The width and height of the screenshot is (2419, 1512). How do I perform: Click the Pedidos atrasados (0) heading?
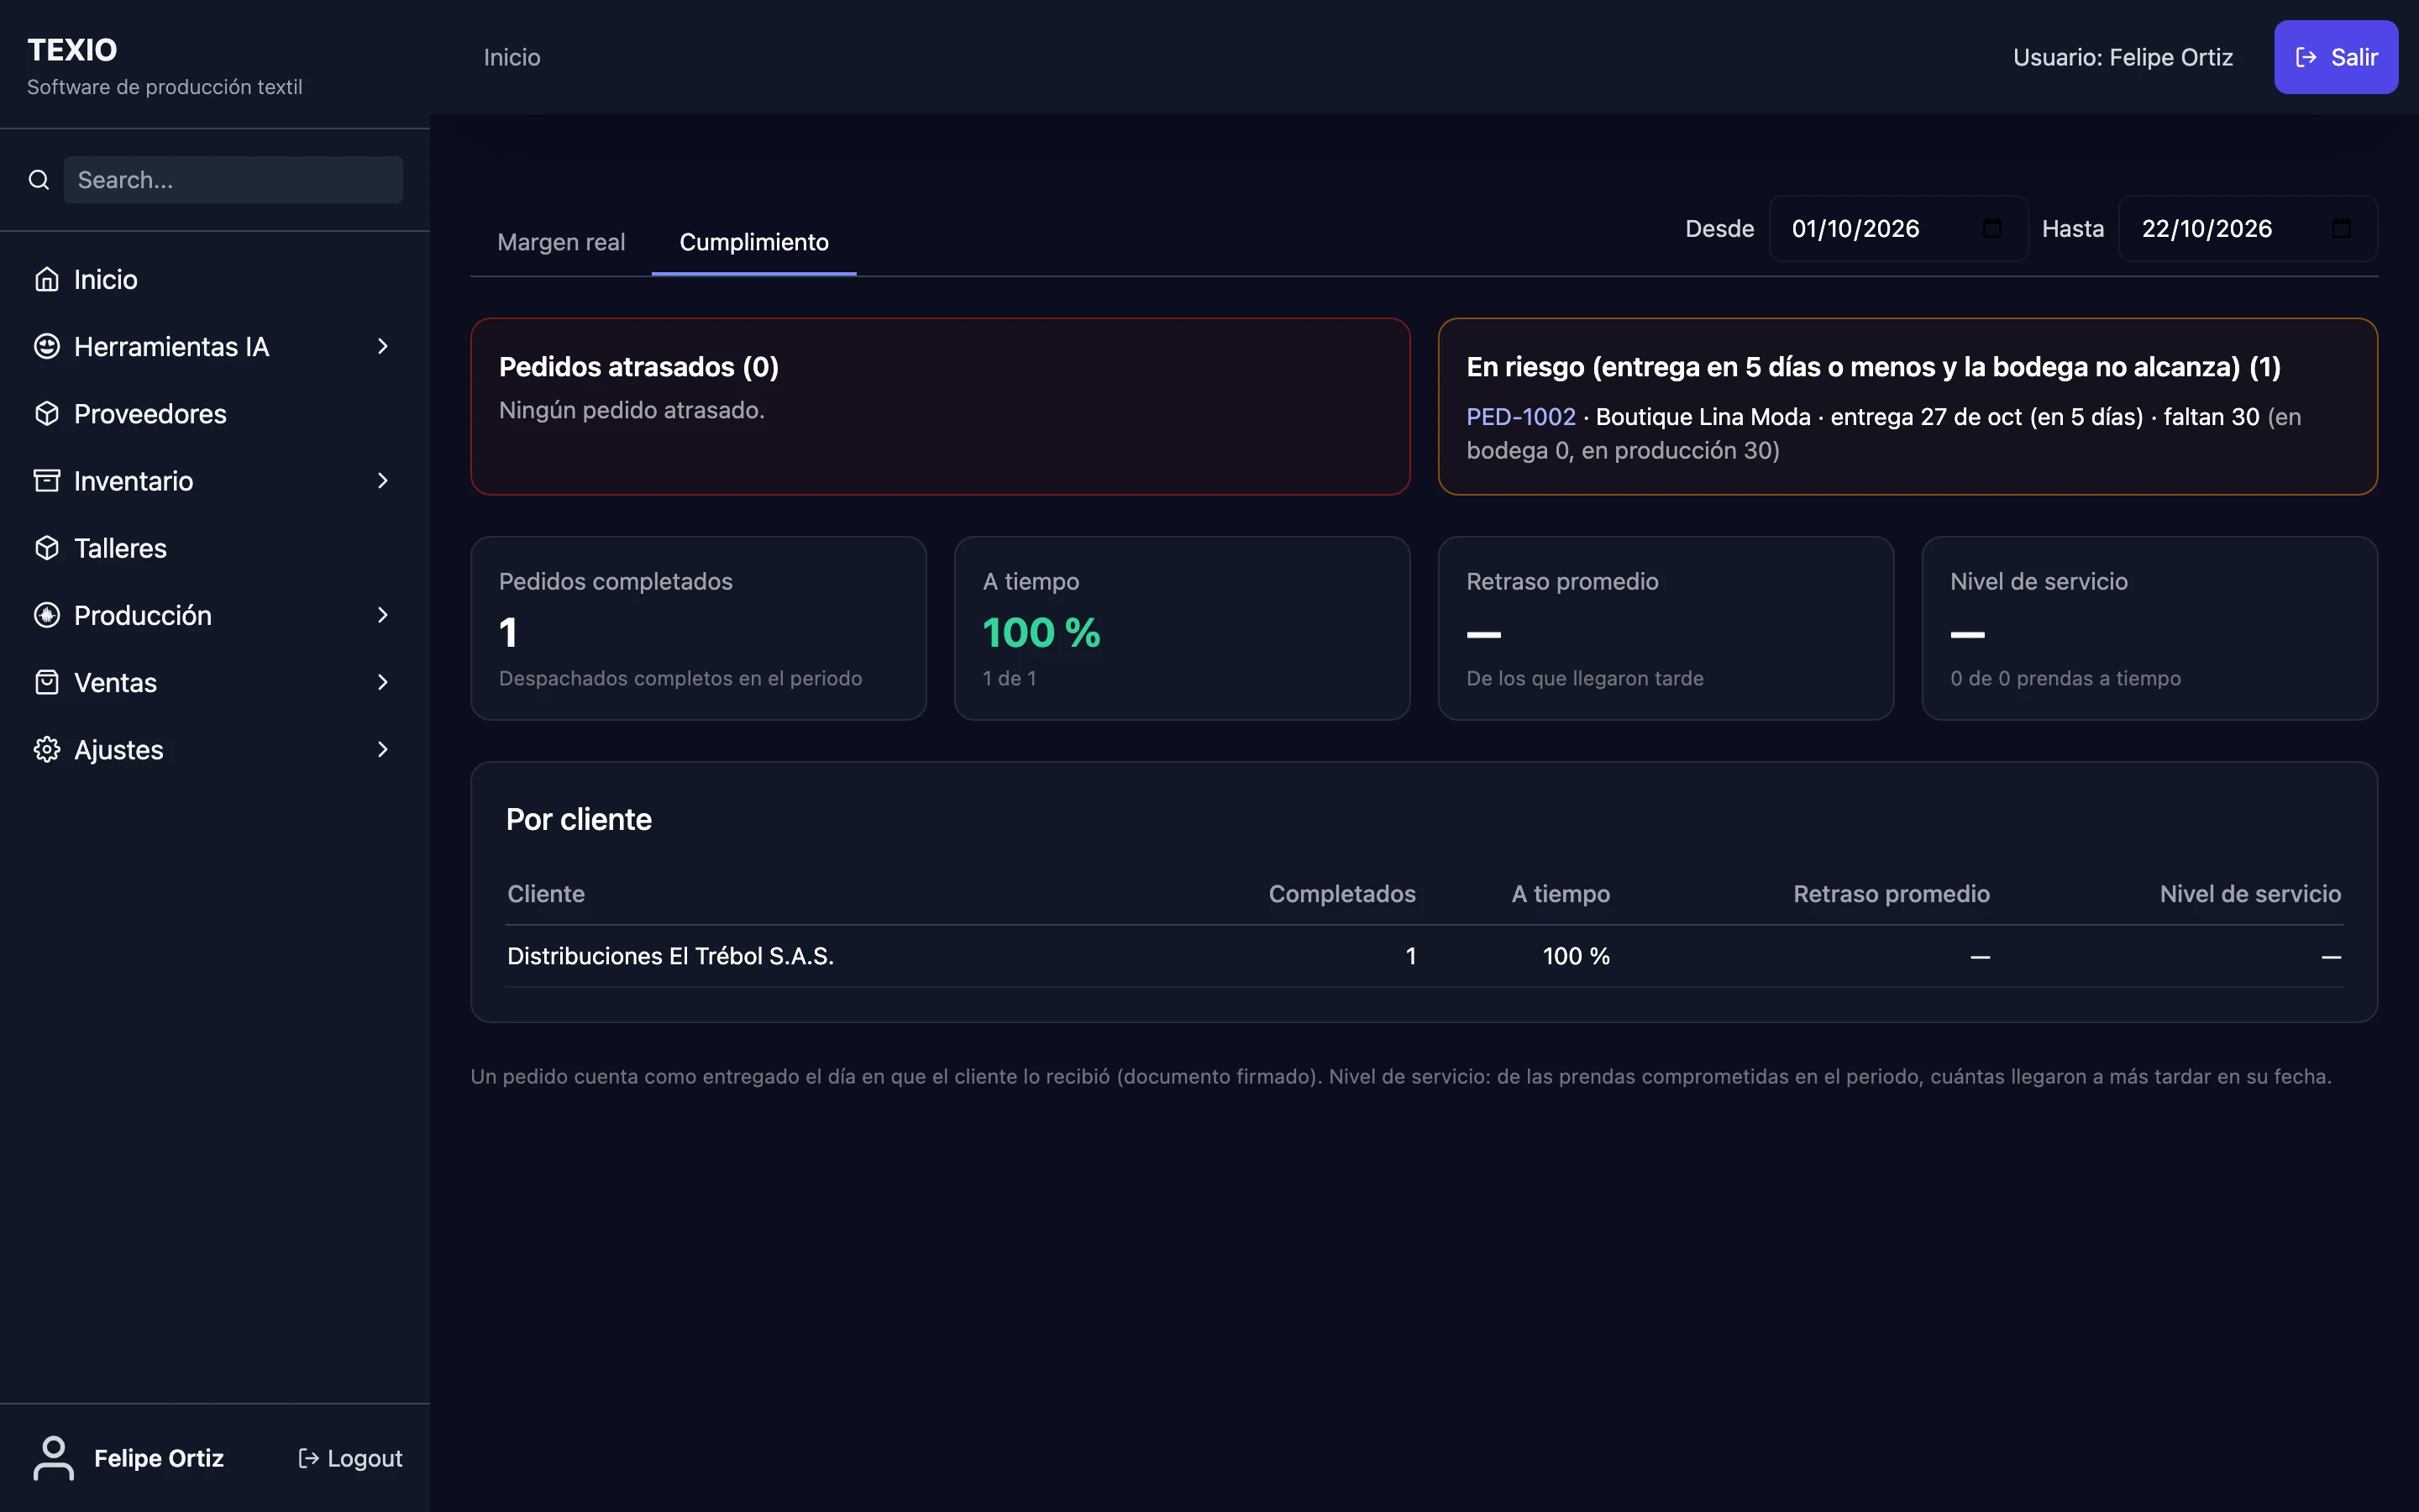coord(638,367)
